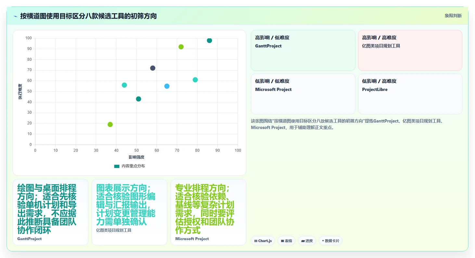This screenshot has width=475, height=258.
Task: Click the GanttProject caption under the first summary card
Action: [30, 239]
